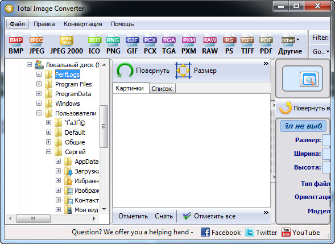Switch to the Картинки tab

click(131, 88)
